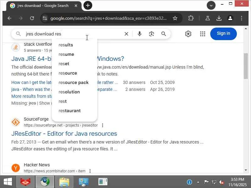Click the forward navigation arrow
The width and height of the screenshot is (251, 188).
pos(20,18)
